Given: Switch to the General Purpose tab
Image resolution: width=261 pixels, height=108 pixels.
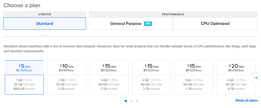Looking at the screenshot, I should pos(126,24).
